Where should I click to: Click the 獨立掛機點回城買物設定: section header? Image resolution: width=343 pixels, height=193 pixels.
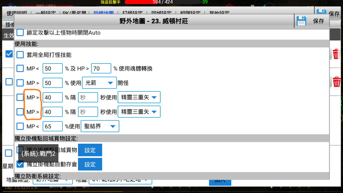46,138
